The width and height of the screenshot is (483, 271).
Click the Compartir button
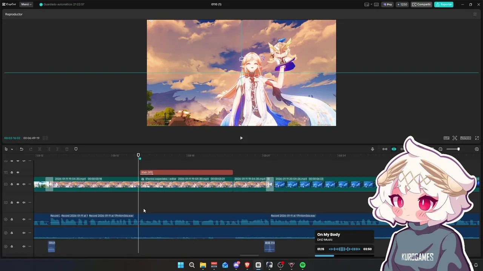pyautogui.click(x=421, y=5)
